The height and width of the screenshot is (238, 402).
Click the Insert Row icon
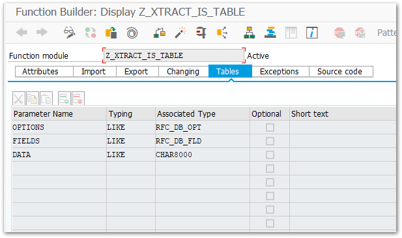pyautogui.click(x=64, y=98)
